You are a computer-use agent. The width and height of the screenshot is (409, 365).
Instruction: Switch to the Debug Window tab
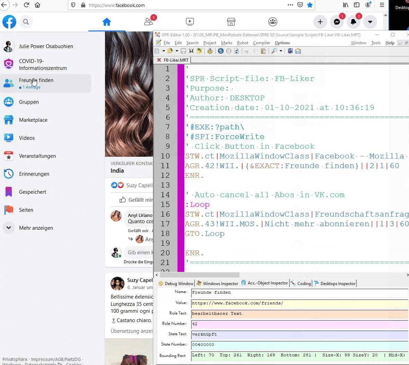[x=176, y=283]
